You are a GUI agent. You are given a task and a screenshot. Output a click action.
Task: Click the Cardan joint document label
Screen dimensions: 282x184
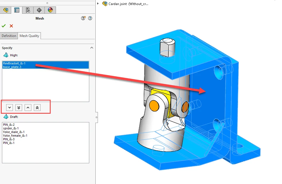click(126, 4)
